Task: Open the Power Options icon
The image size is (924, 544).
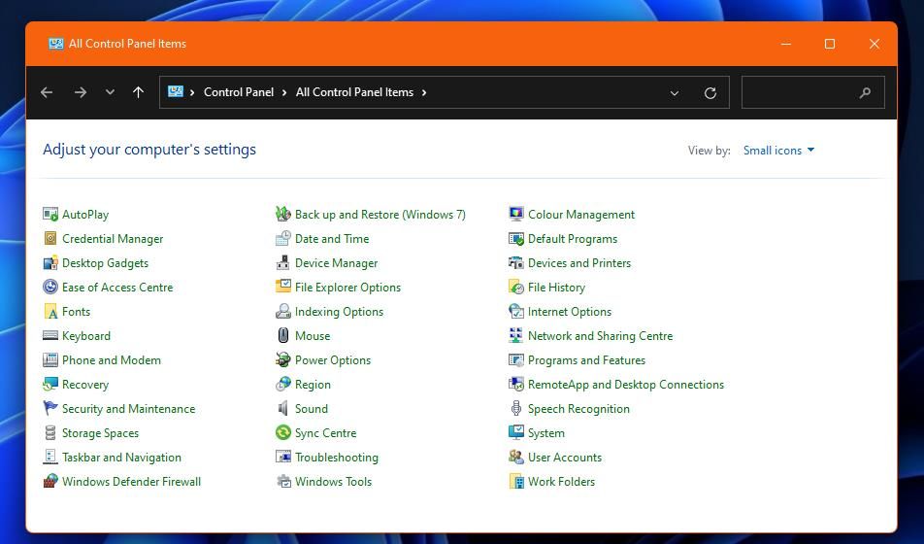Action: pos(283,359)
